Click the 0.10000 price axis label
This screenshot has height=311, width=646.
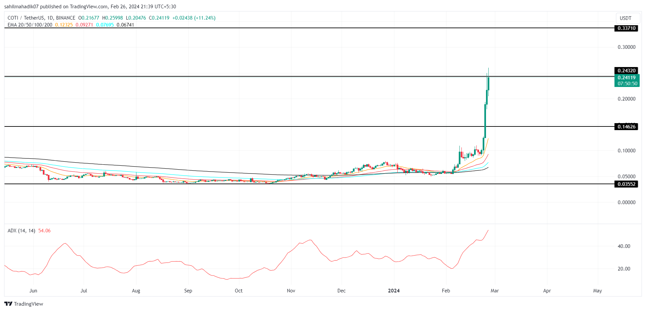pyautogui.click(x=626, y=151)
